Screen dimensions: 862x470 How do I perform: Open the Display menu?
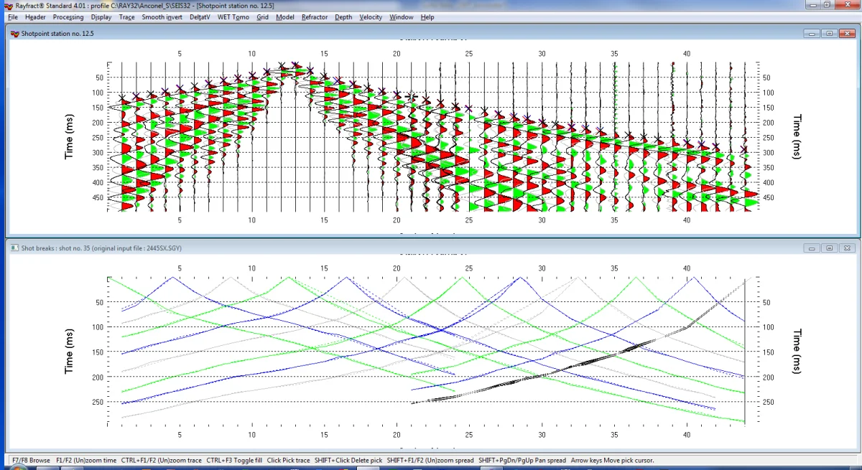tap(102, 17)
